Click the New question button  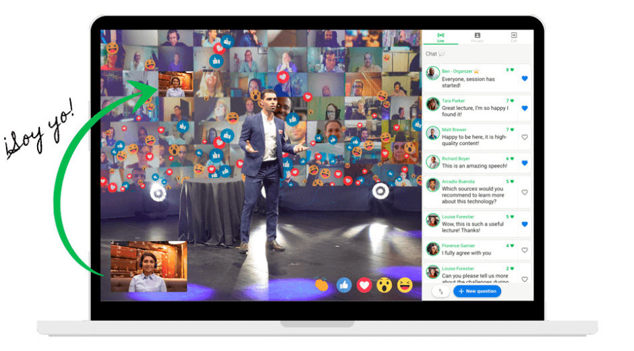click(x=477, y=292)
